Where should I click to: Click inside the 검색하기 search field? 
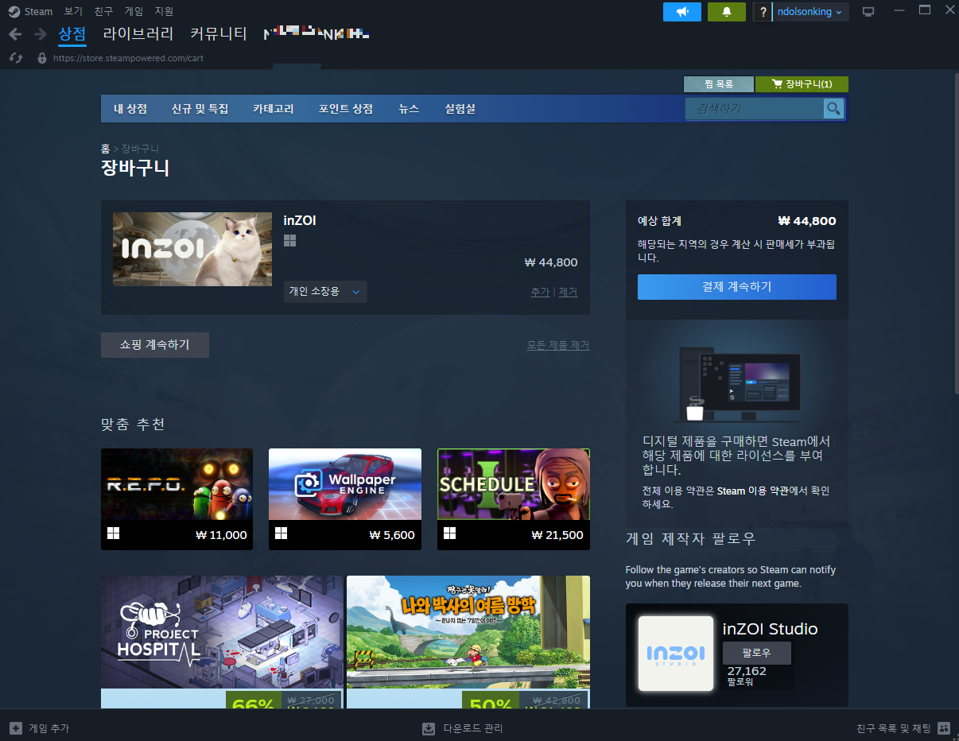click(x=755, y=108)
